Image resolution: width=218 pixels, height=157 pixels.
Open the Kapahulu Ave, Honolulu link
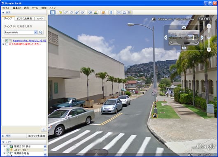point(30,40)
